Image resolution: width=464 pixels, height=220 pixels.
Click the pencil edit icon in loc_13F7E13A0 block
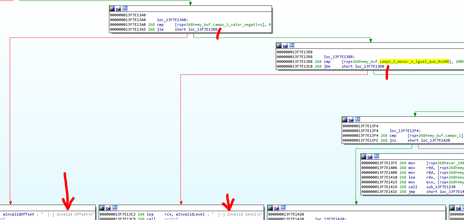click(x=118, y=9)
